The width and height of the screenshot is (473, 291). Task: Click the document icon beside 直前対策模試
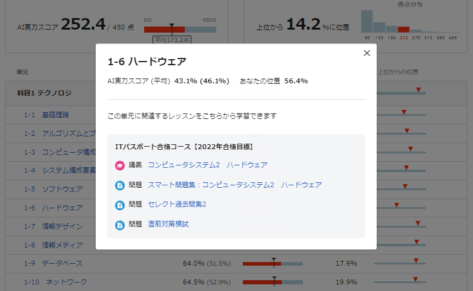[x=120, y=225]
